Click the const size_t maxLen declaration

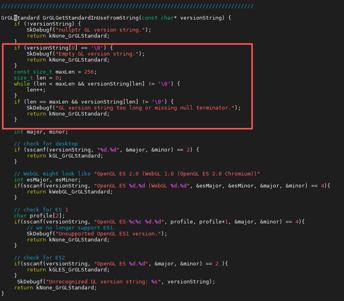click(55, 72)
